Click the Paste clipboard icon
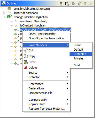 (26, 62)
